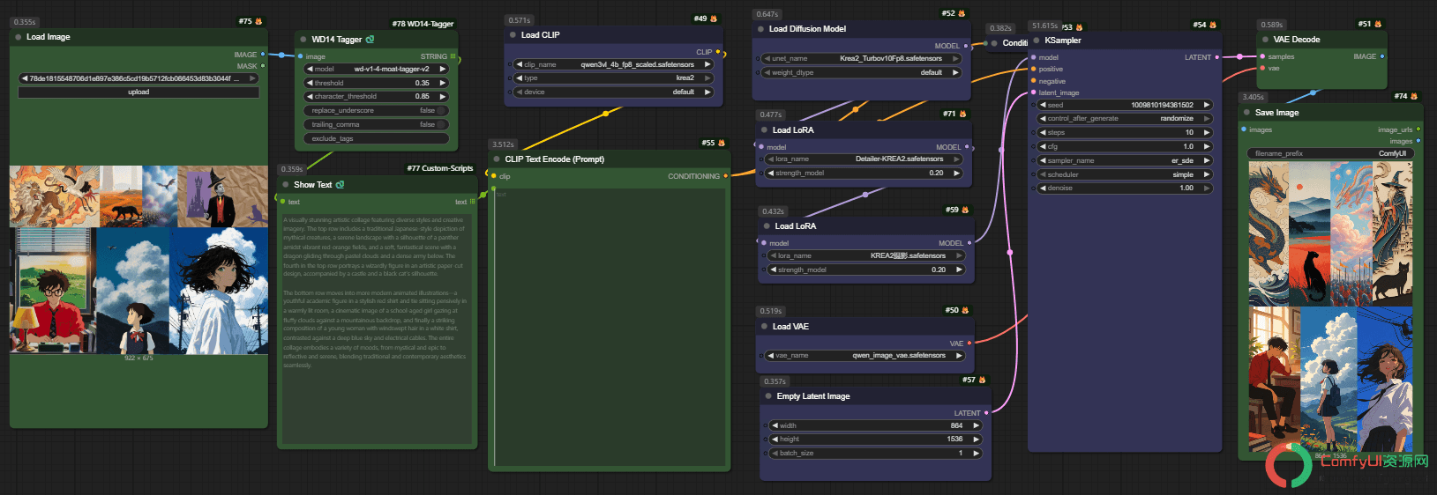1437x495 pixels.
Task: Open the sampler_name dropdown showing er_sde
Action: 1125,160
